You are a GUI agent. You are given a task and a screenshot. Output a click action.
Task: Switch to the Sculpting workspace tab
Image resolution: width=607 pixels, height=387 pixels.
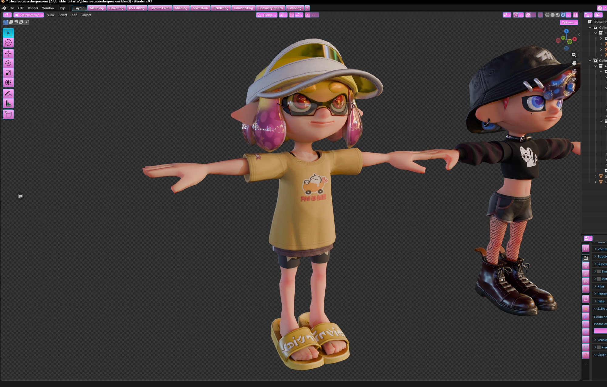(x=116, y=8)
